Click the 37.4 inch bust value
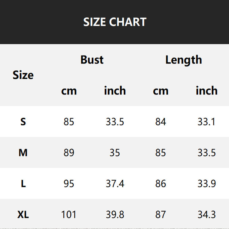This screenshot has width=229, height=229. pyautogui.click(x=115, y=183)
